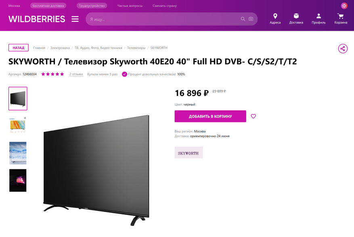Select the colorful TV screen thumbnail

18,125
